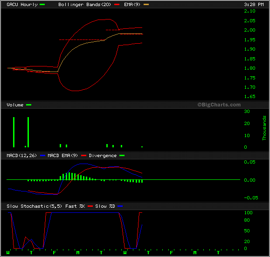Screen dimensions: 270x257
Task: Click the GACU Hourly title text
Action: pyautogui.click(x=22, y=5)
